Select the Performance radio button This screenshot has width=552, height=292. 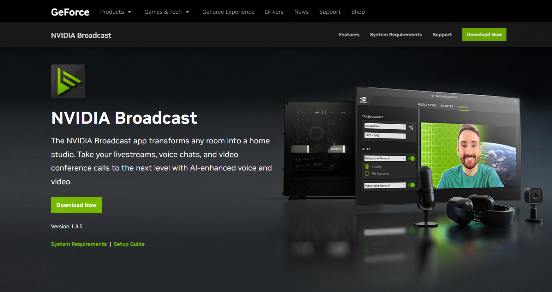pos(367,173)
